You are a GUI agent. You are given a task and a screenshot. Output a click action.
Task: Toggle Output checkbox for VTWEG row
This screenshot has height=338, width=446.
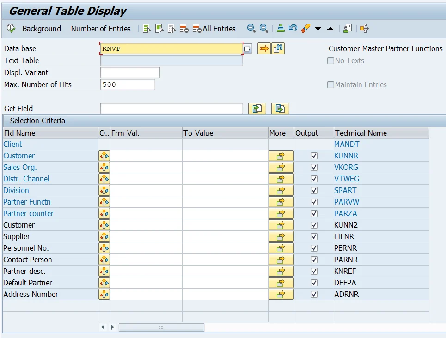[314, 179]
